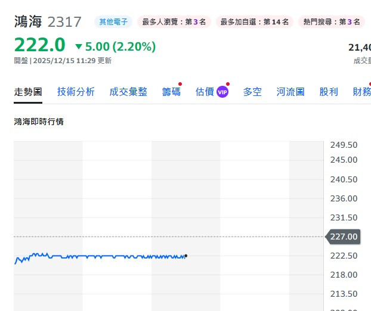
Task: Open the 成交彙整 tab
Action: (x=128, y=92)
